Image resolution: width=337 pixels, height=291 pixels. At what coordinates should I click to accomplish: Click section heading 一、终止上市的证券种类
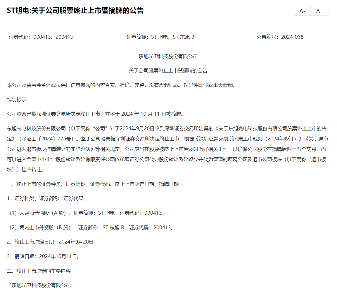coord(93,184)
